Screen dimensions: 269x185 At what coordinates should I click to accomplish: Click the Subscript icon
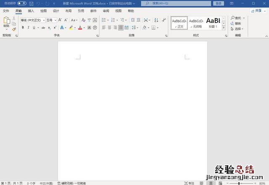point(49,28)
